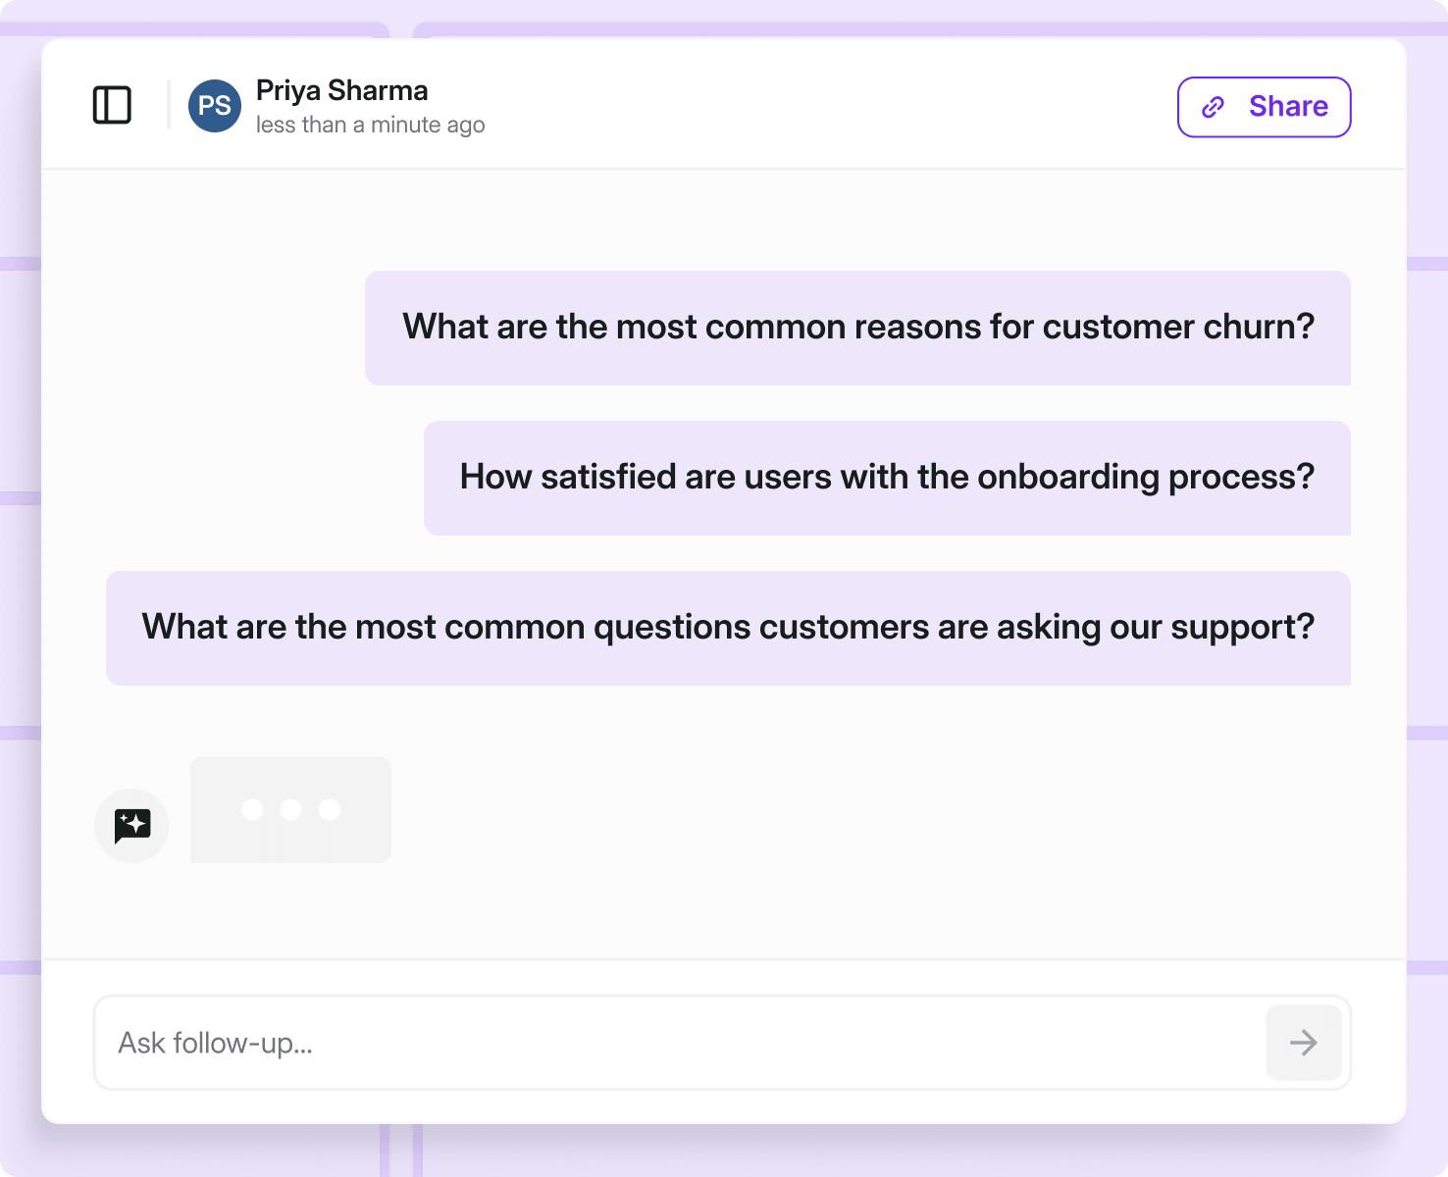This screenshot has height=1177, width=1448.
Task: Click the middle dot of typing indicator
Action: click(290, 809)
